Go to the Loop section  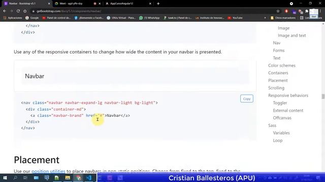point(278,141)
